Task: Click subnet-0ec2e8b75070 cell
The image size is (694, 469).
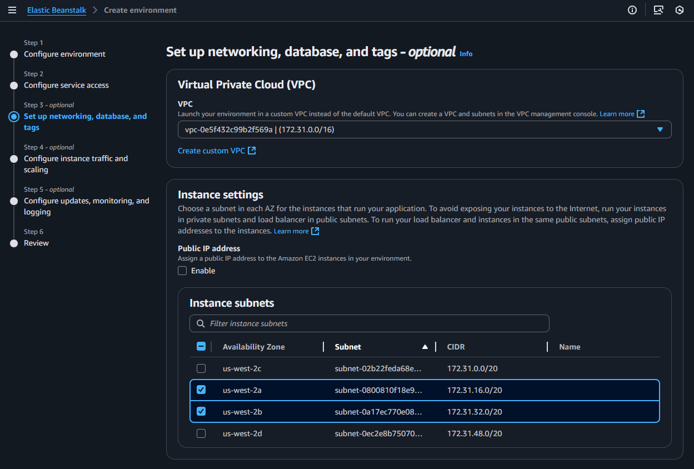Action: [378, 433]
